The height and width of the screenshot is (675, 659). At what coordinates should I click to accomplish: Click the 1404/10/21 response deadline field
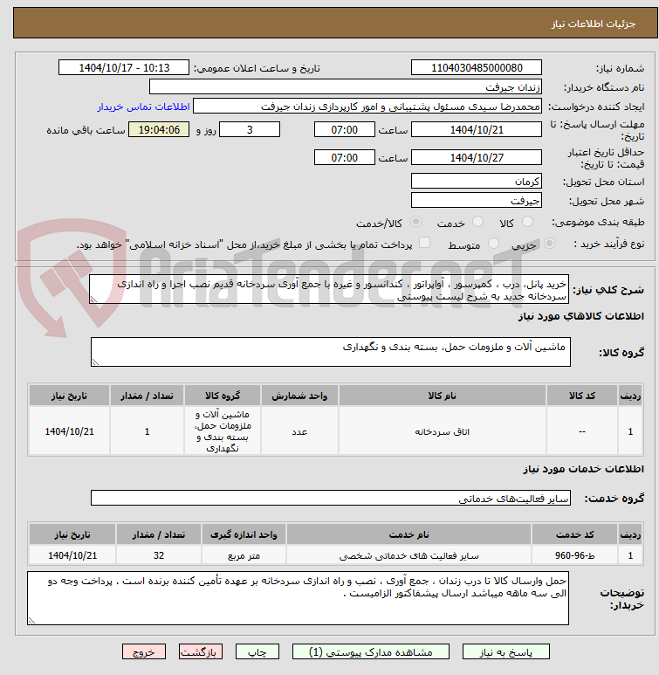tap(476, 129)
